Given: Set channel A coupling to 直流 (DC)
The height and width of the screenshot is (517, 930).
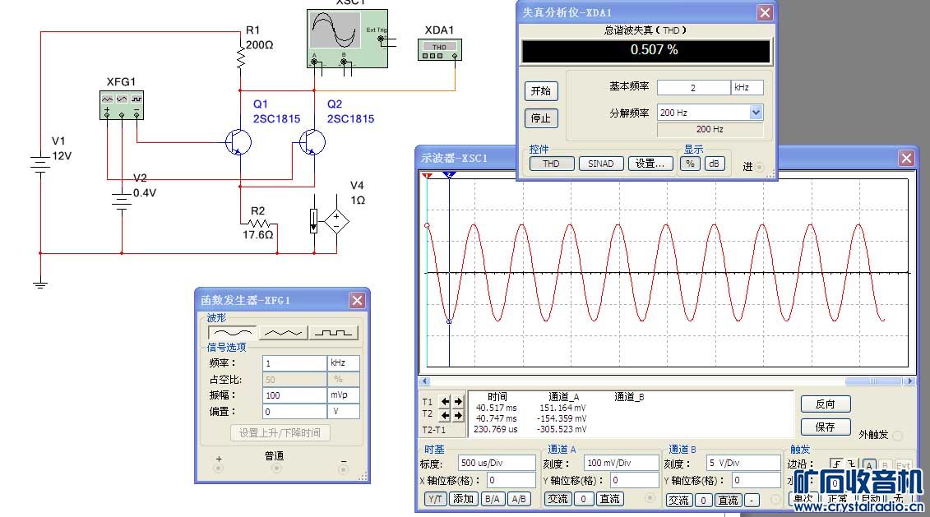Looking at the screenshot, I should (609, 499).
